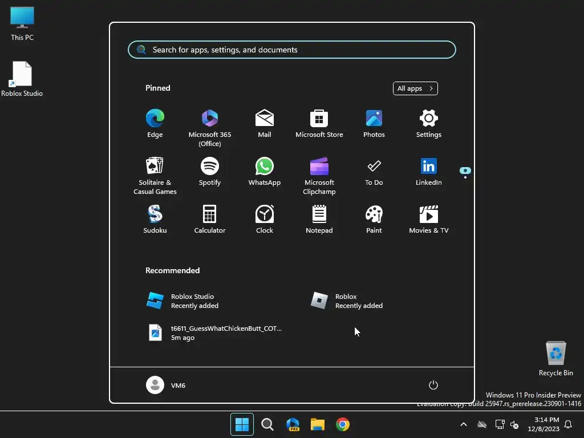Go to next page of pinned apps
Screen dimensions: 584x438
465,177
